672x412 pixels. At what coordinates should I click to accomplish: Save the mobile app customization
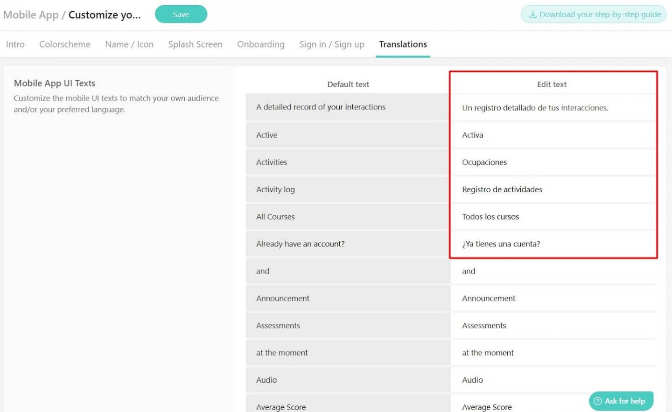click(x=181, y=14)
